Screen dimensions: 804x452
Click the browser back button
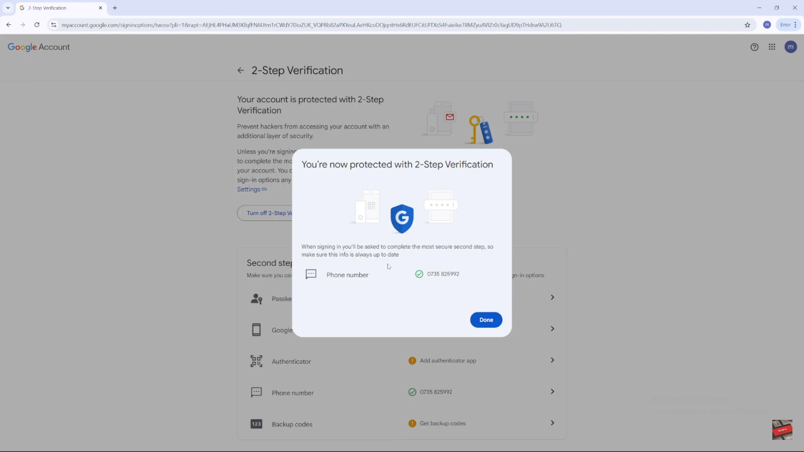click(9, 25)
